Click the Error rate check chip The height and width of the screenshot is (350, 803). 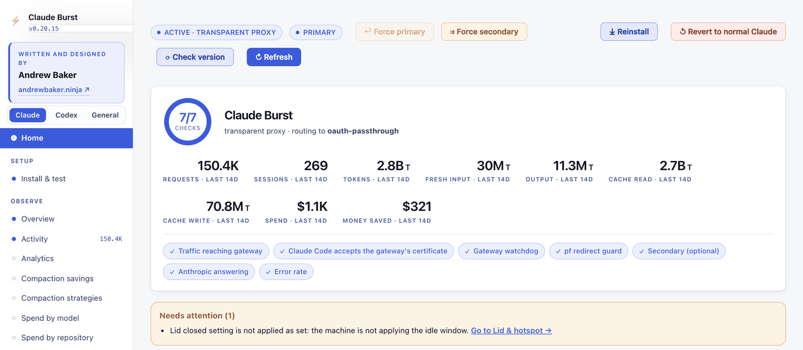tap(286, 272)
